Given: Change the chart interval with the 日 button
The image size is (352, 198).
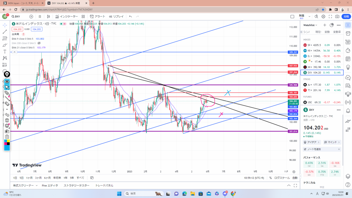Looking at the screenshot, I should coord(40,16).
